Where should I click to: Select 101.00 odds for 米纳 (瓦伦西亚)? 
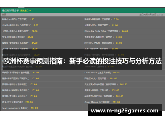click(114, 79)
